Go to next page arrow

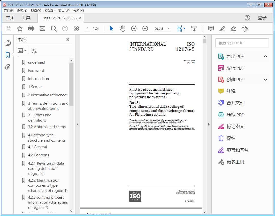(76, 28)
